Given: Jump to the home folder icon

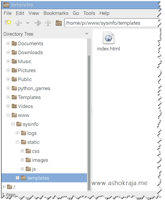Looking at the screenshot, I should point(59,23).
